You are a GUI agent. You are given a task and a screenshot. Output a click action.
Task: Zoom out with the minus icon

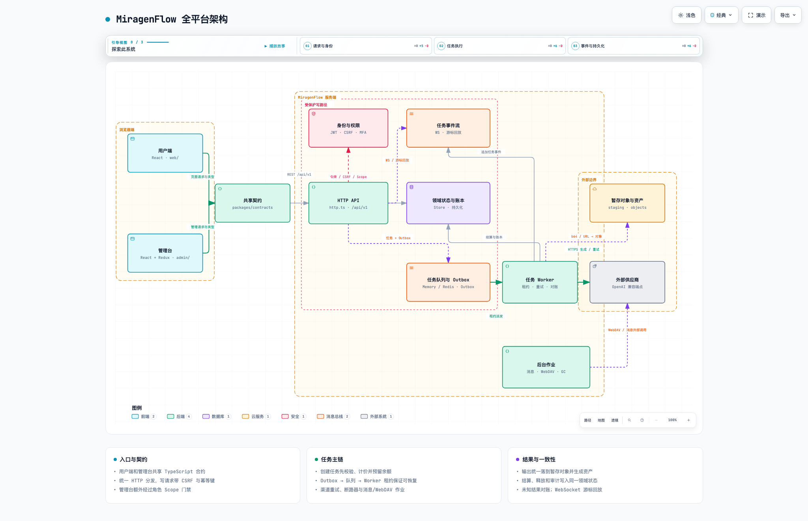click(x=656, y=420)
